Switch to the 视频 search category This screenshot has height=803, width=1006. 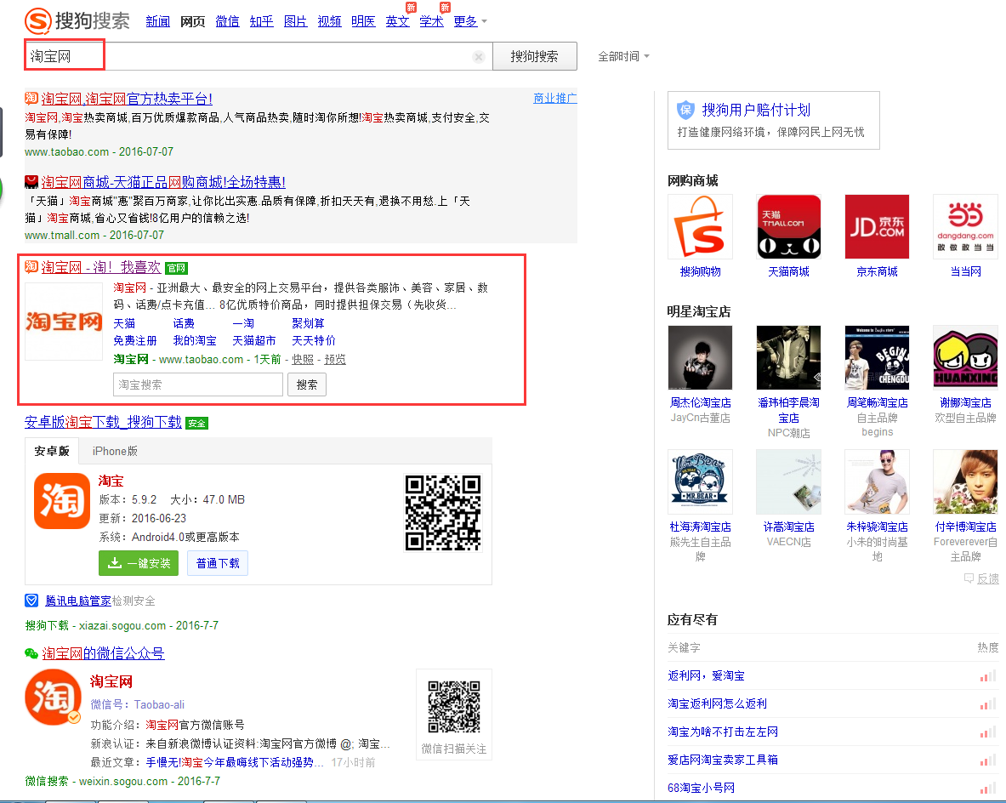(329, 21)
